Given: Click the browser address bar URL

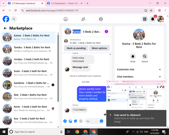Looking at the screenshot, I should point(52,10).
